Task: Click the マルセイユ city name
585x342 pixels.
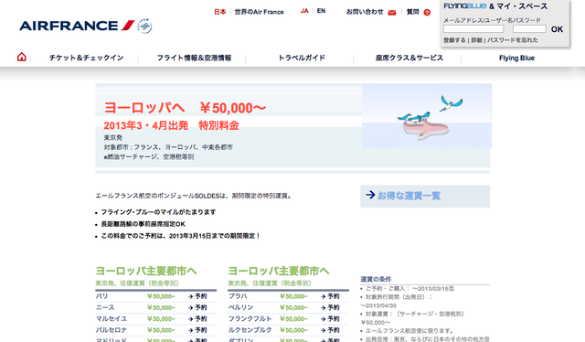Action: click(112, 318)
